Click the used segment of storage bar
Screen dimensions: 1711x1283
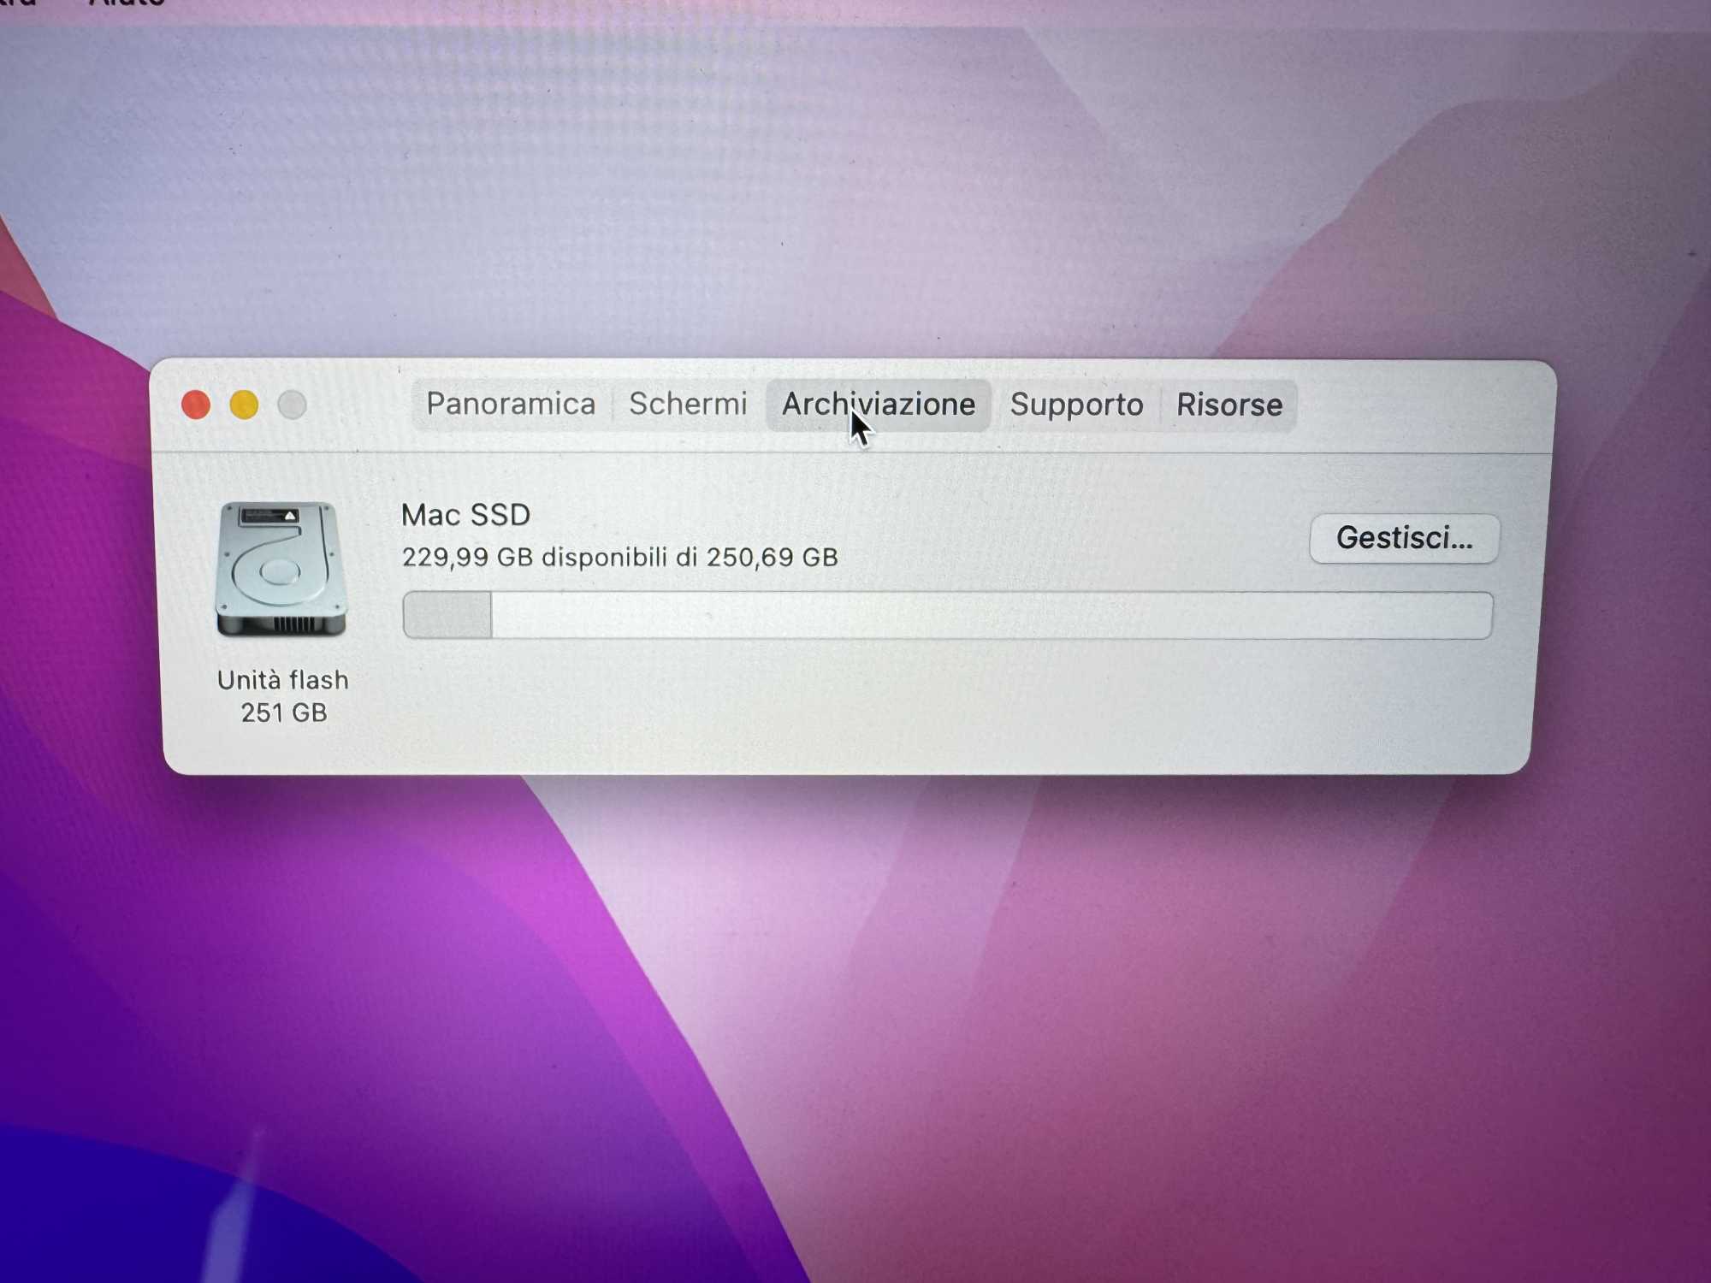pyautogui.click(x=447, y=614)
